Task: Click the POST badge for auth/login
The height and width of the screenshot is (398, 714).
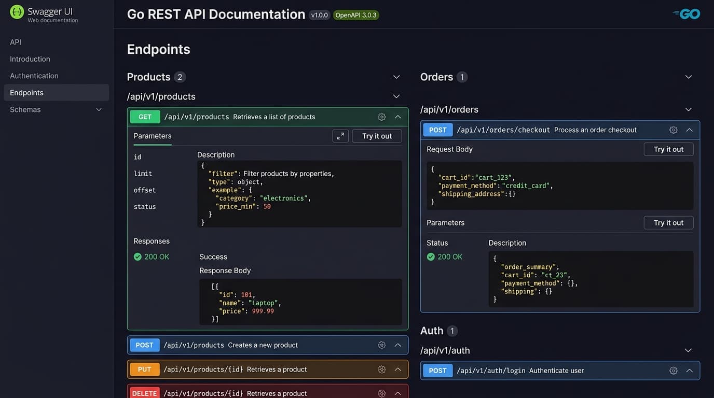Action: coord(438,371)
